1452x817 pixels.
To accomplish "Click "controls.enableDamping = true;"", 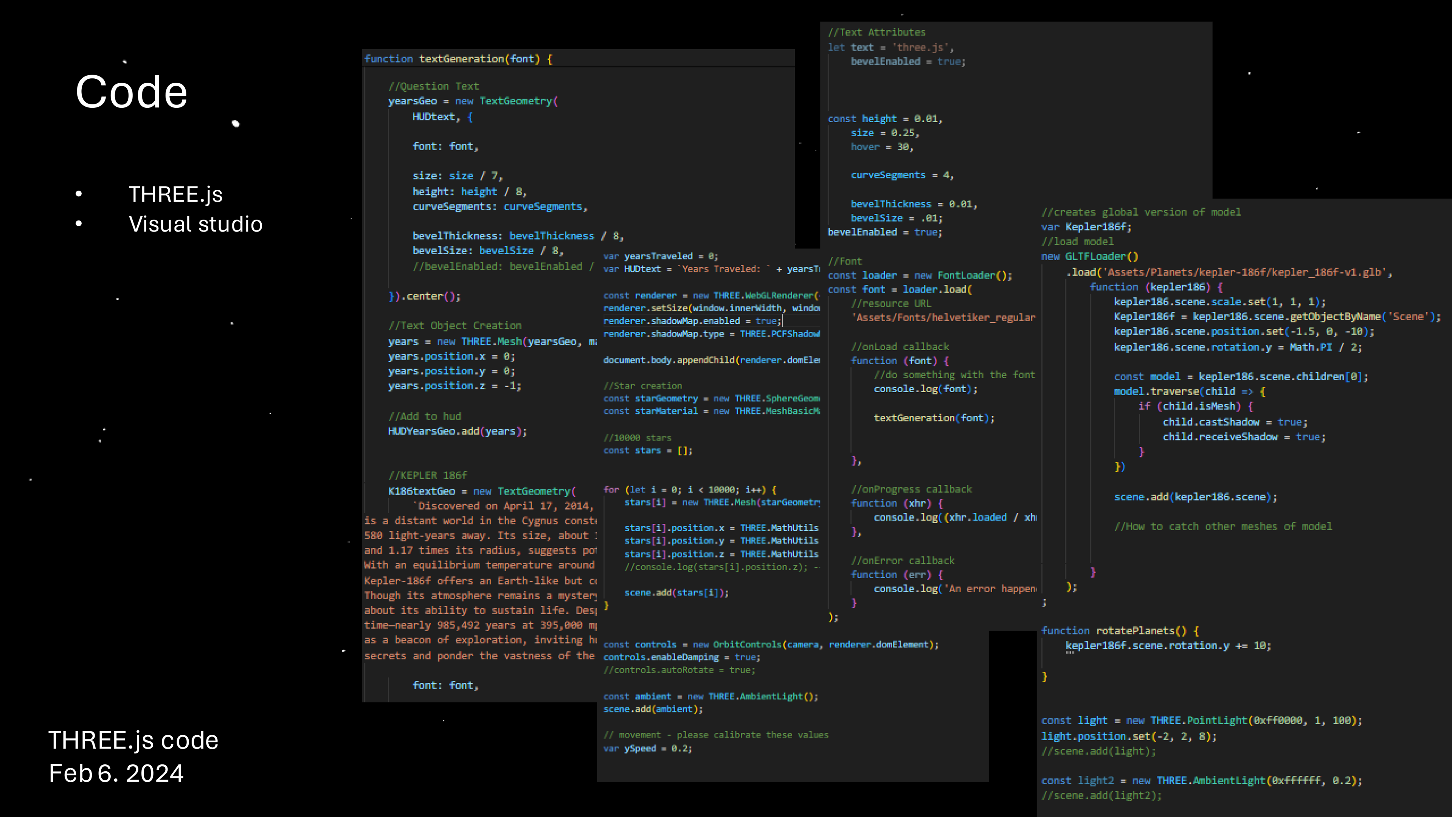I will [682, 657].
